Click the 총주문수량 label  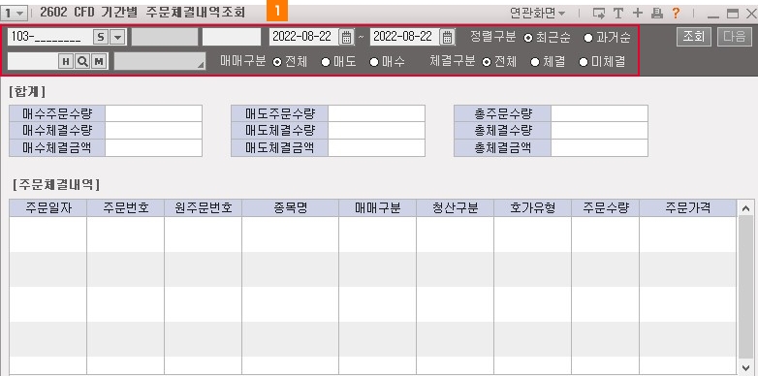tap(502, 113)
